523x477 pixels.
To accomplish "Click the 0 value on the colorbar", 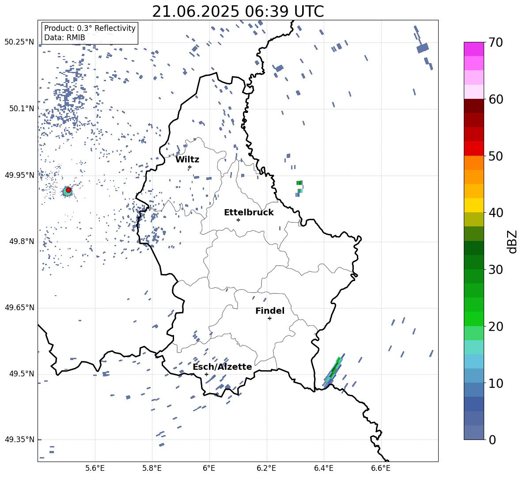I will 492,439.
